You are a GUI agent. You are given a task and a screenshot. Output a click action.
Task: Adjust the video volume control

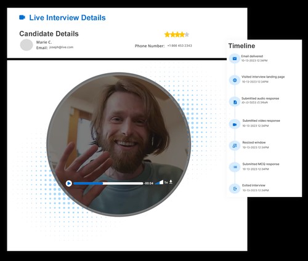click(159, 182)
